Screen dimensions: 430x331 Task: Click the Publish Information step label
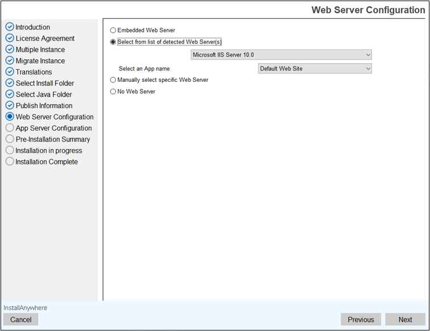tap(44, 106)
